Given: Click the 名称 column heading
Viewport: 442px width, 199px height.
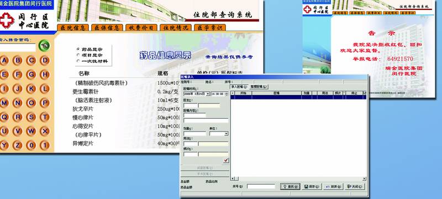Looking at the screenshot, I should pyautogui.click(x=84, y=74).
